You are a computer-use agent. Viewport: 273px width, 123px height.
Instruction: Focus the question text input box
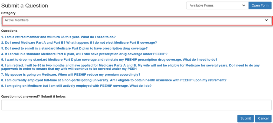[136, 105]
